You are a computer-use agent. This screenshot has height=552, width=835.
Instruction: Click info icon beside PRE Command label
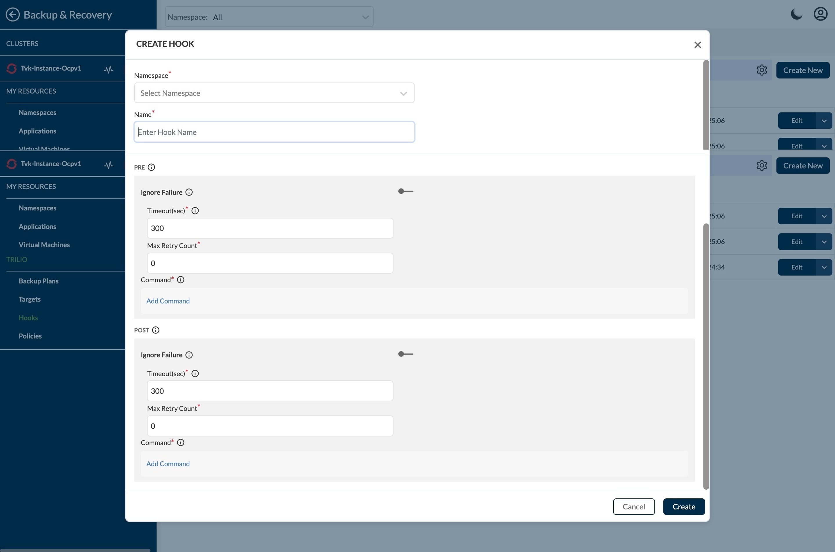click(181, 280)
